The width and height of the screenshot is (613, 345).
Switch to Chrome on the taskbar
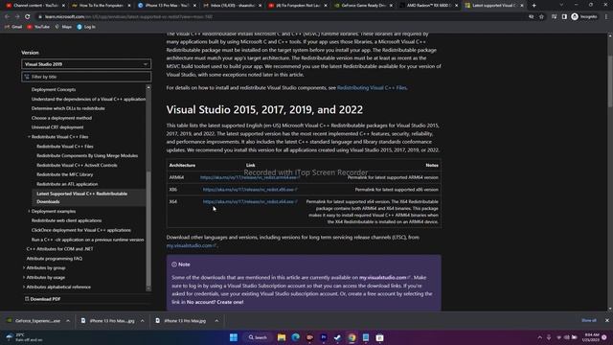click(x=352, y=337)
